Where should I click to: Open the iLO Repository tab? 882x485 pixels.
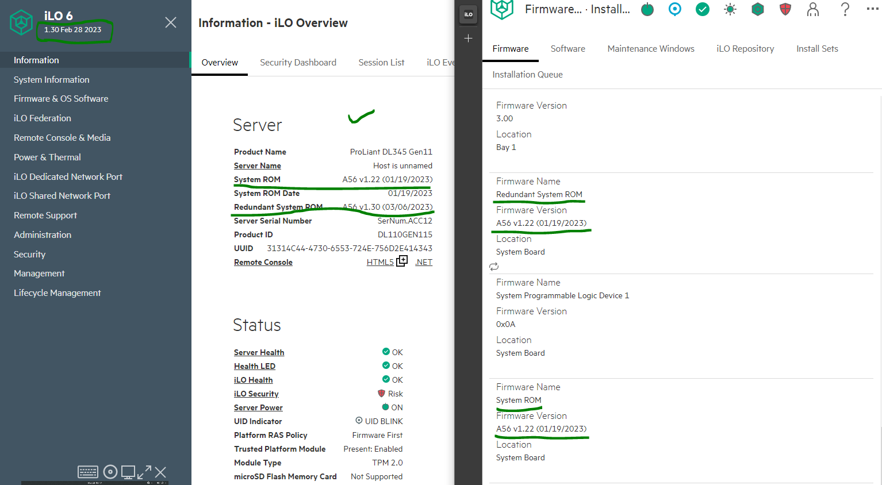click(x=745, y=49)
